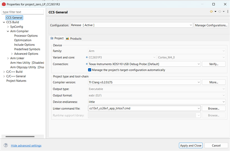Viewport: 230px width, 151px height.
Task: Open the Compiler version dropdown
Action: coord(144,82)
